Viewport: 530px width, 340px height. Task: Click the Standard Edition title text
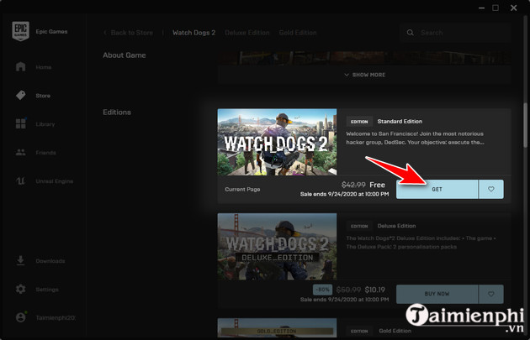point(400,122)
